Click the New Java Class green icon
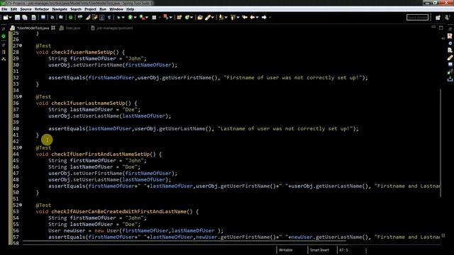 pyautogui.click(x=187, y=17)
